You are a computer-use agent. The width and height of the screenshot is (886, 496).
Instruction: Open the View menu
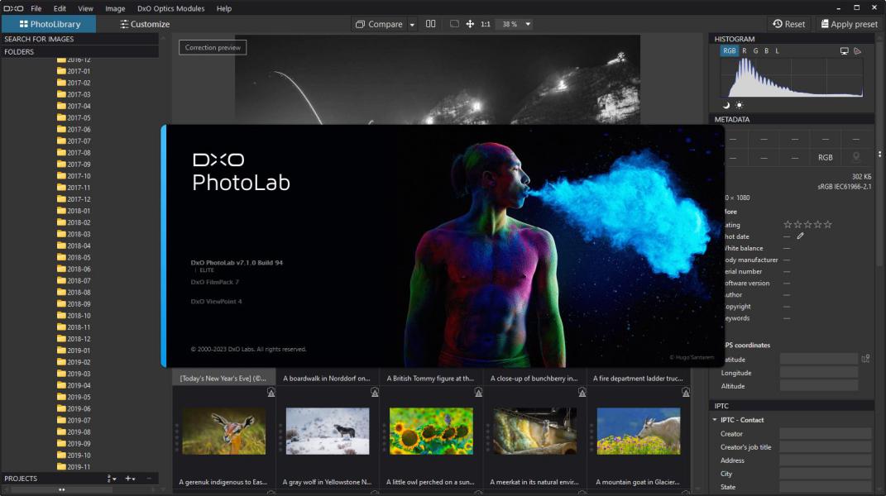point(85,8)
